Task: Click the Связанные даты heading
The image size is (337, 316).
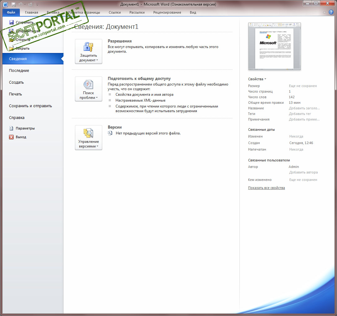Action: click(x=261, y=129)
